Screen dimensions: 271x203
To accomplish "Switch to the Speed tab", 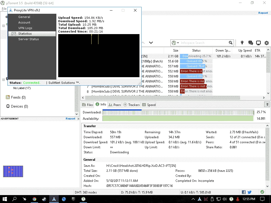I will click(149, 105).
